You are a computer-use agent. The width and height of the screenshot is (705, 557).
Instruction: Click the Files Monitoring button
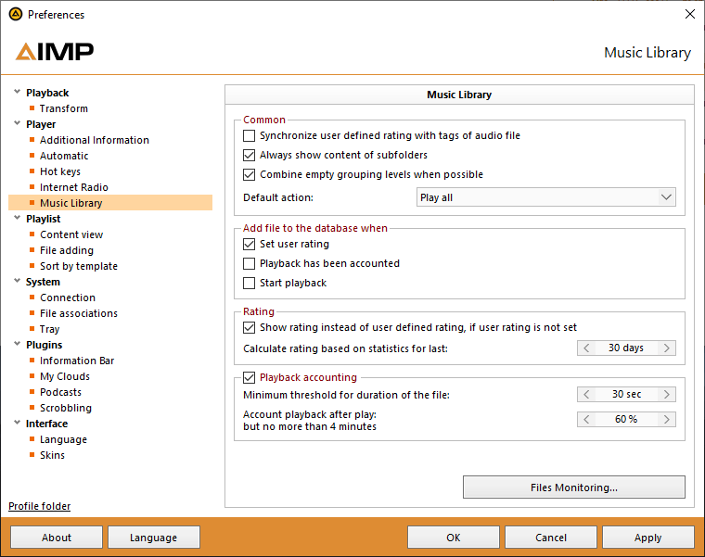pos(573,487)
